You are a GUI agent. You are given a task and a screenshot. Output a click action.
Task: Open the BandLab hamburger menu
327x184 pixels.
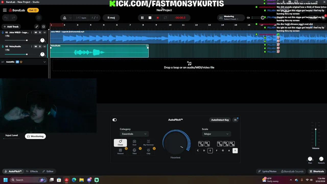(5, 10)
